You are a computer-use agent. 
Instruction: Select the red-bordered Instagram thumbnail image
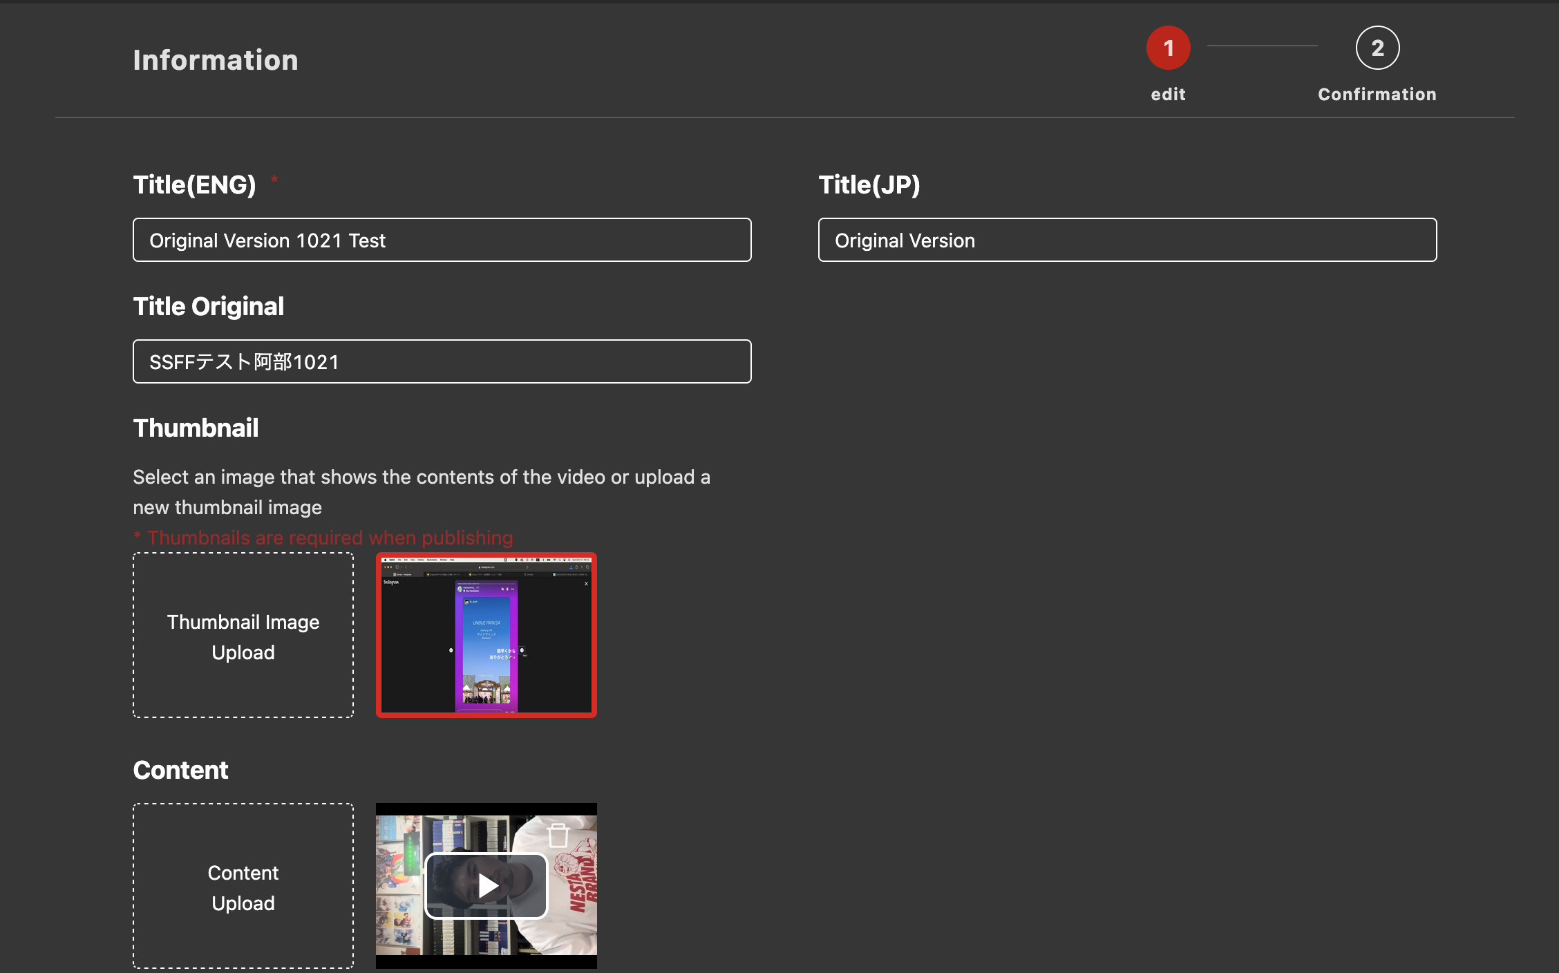click(x=486, y=635)
